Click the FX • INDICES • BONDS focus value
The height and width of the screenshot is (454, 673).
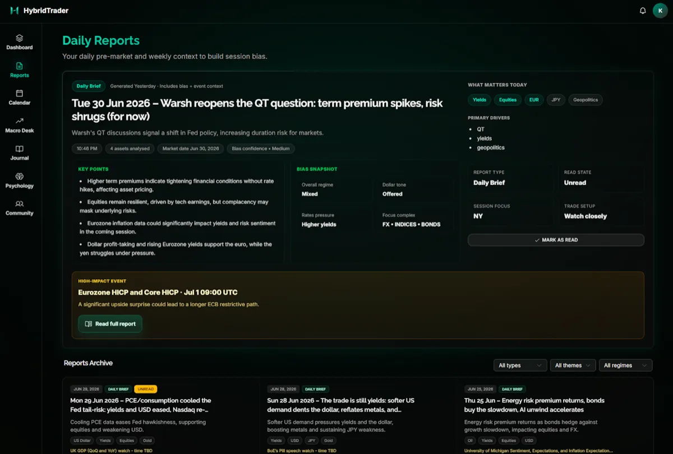click(411, 224)
